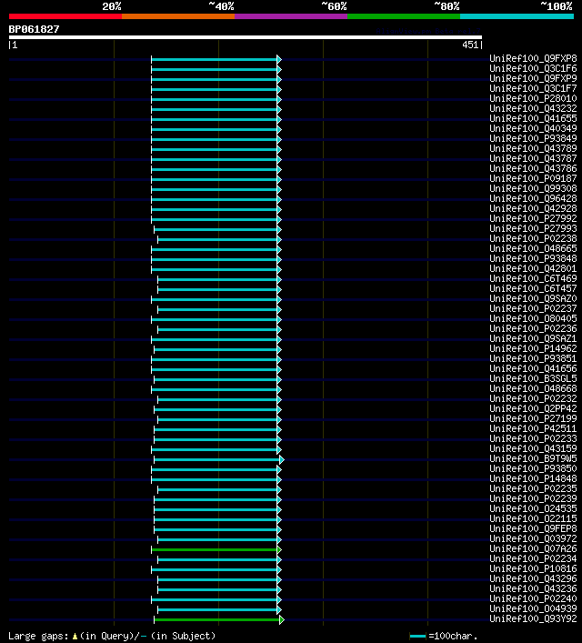Image resolution: width=582 pixels, height=643 pixels.
Task: Click alignment end arrowhead for UniRef100_Q9FXP8
Action: point(279,59)
